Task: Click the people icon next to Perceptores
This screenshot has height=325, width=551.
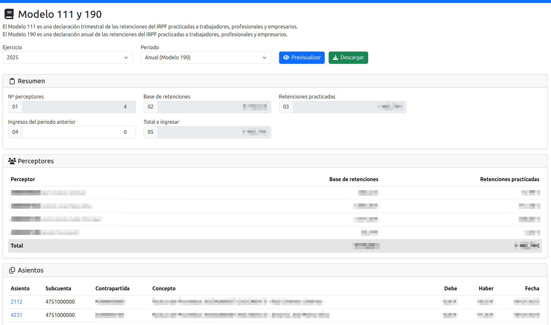Action: (x=12, y=161)
